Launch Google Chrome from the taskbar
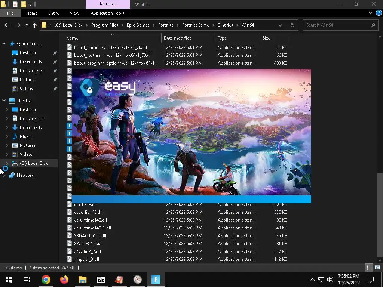383x287 pixels. point(46,280)
